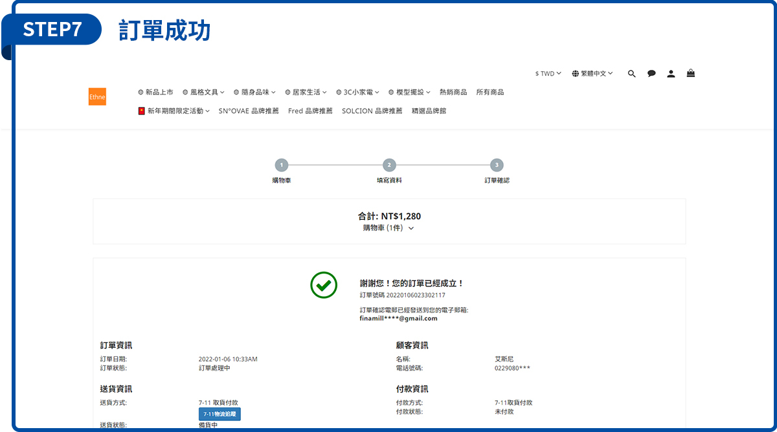Open the user account icon
Image resolution: width=777 pixels, height=432 pixels.
(x=671, y=74)
